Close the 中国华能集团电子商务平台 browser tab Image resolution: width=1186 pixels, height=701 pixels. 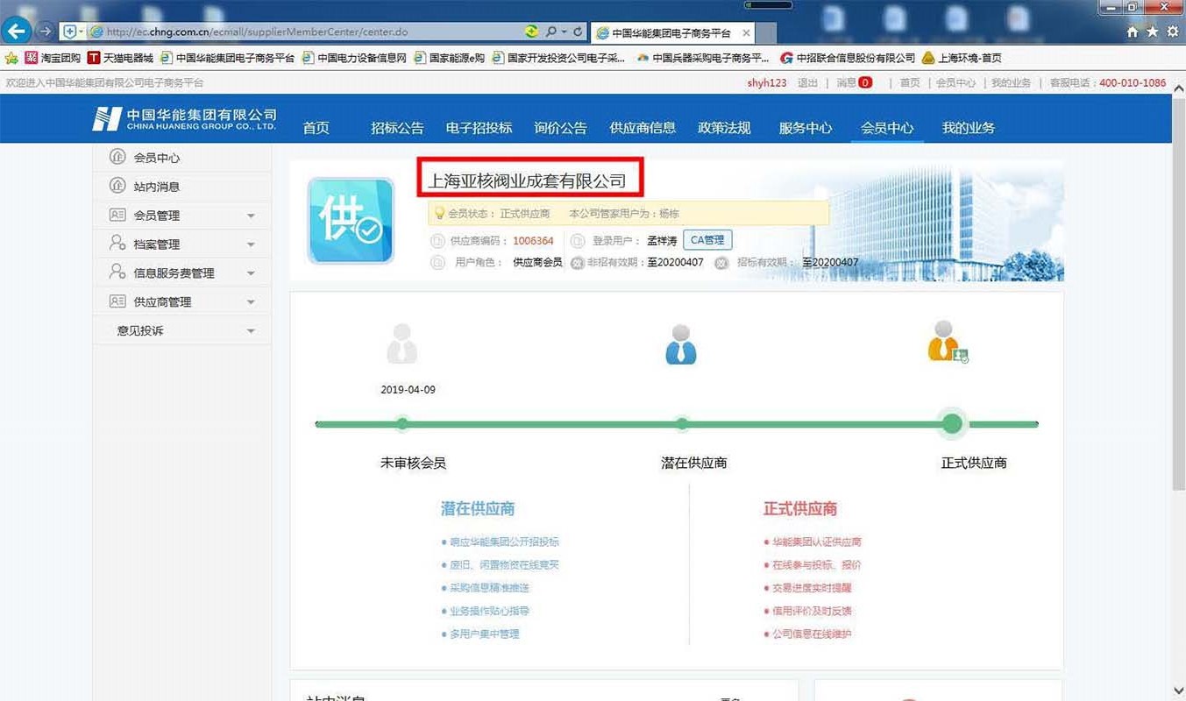[746, 32]
